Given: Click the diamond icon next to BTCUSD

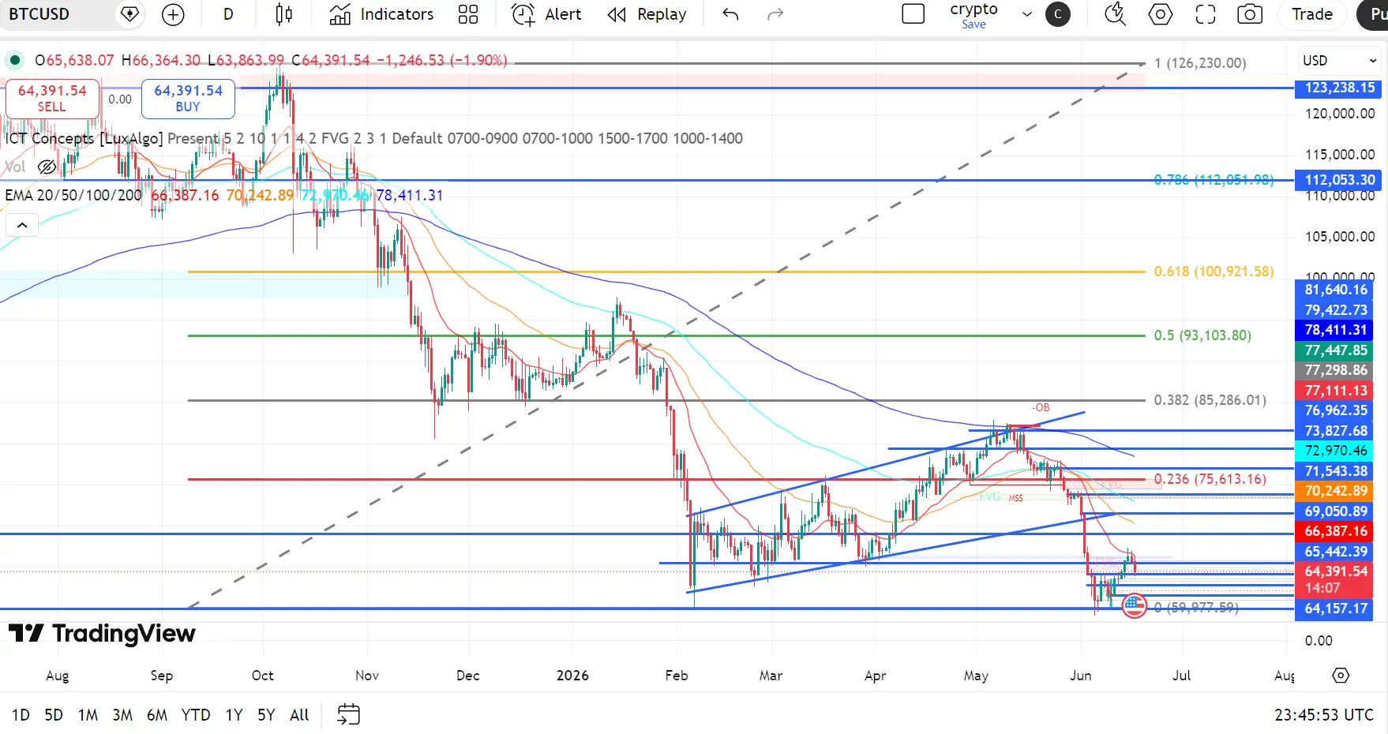Looking at the screenshot, I should [x=129, y=14].
